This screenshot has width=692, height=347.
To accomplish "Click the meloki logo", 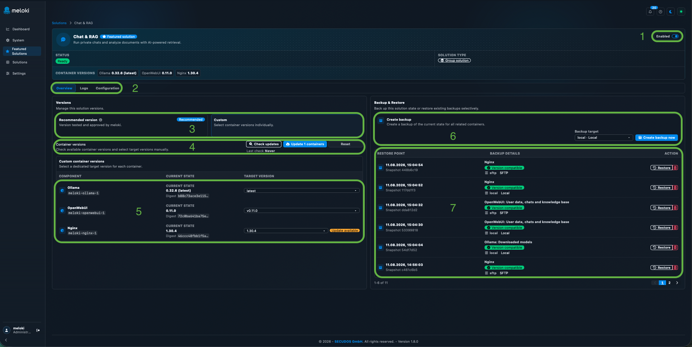I will [16, 11].
